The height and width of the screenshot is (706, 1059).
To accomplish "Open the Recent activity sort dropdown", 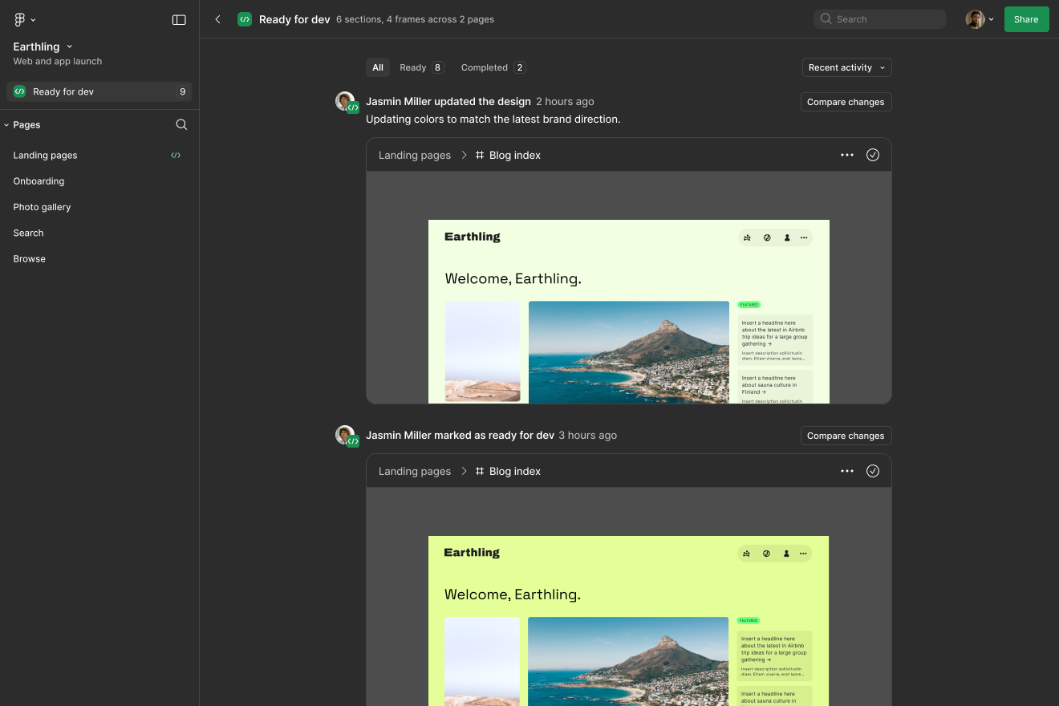I will [846, 67].
